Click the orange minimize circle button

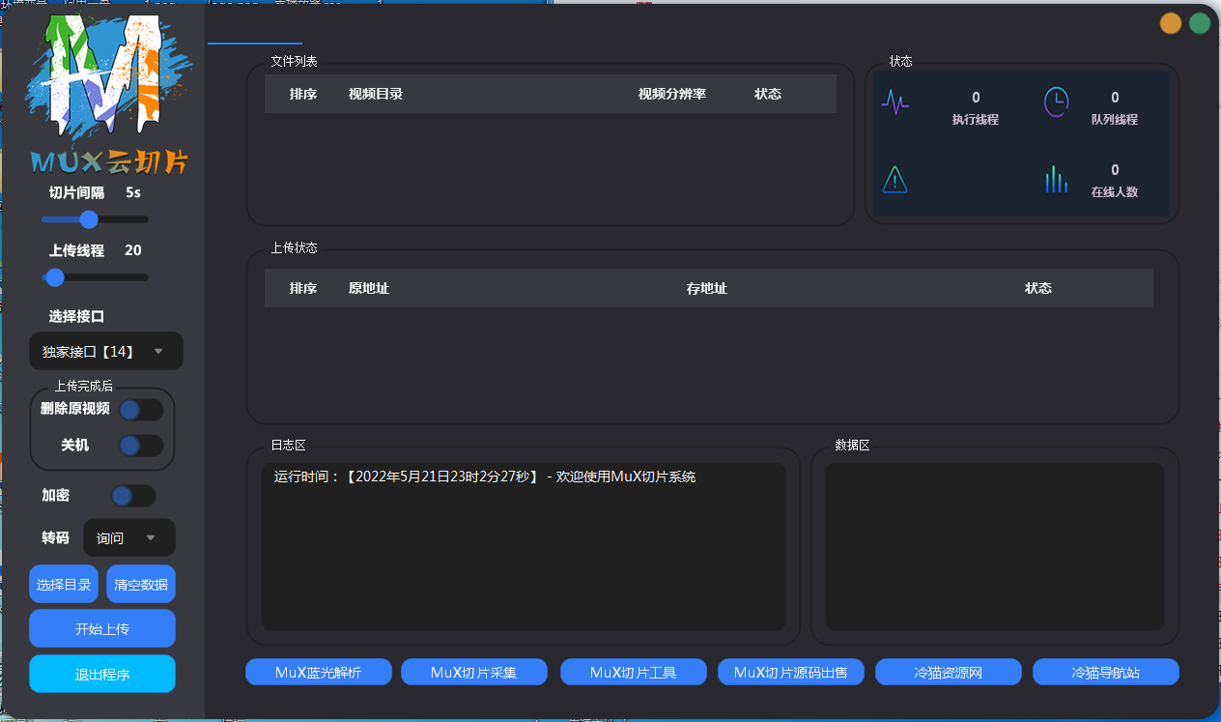(x=1171, y=23)
